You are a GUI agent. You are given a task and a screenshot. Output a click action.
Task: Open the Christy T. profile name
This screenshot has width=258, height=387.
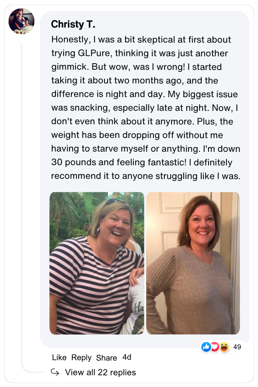[x=73, y=25]
